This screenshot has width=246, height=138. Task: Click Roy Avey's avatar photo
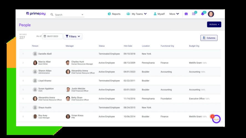(35, 116)
